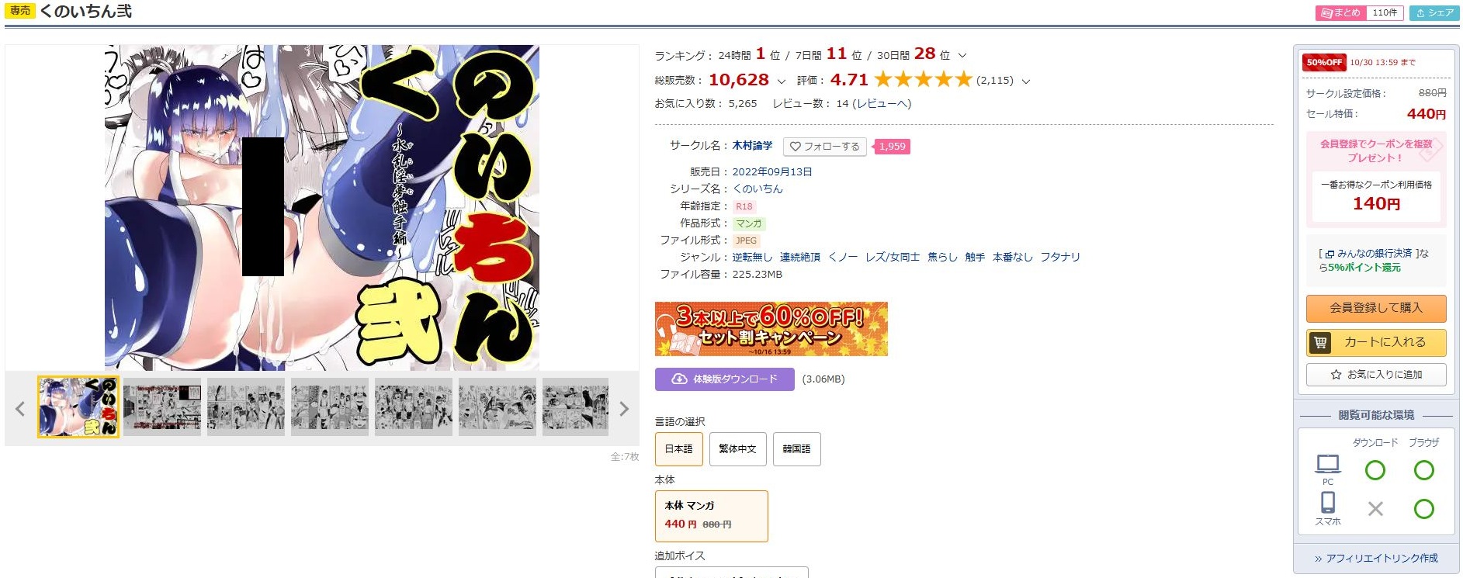
Task: Open the 触手 genre tag
Action: tap(975, 257)
